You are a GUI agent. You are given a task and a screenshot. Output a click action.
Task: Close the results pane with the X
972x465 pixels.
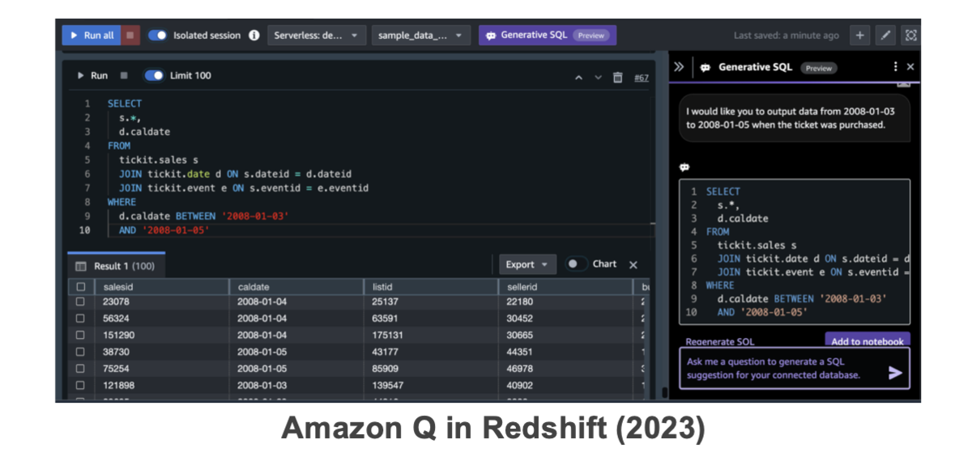[633, 264]
